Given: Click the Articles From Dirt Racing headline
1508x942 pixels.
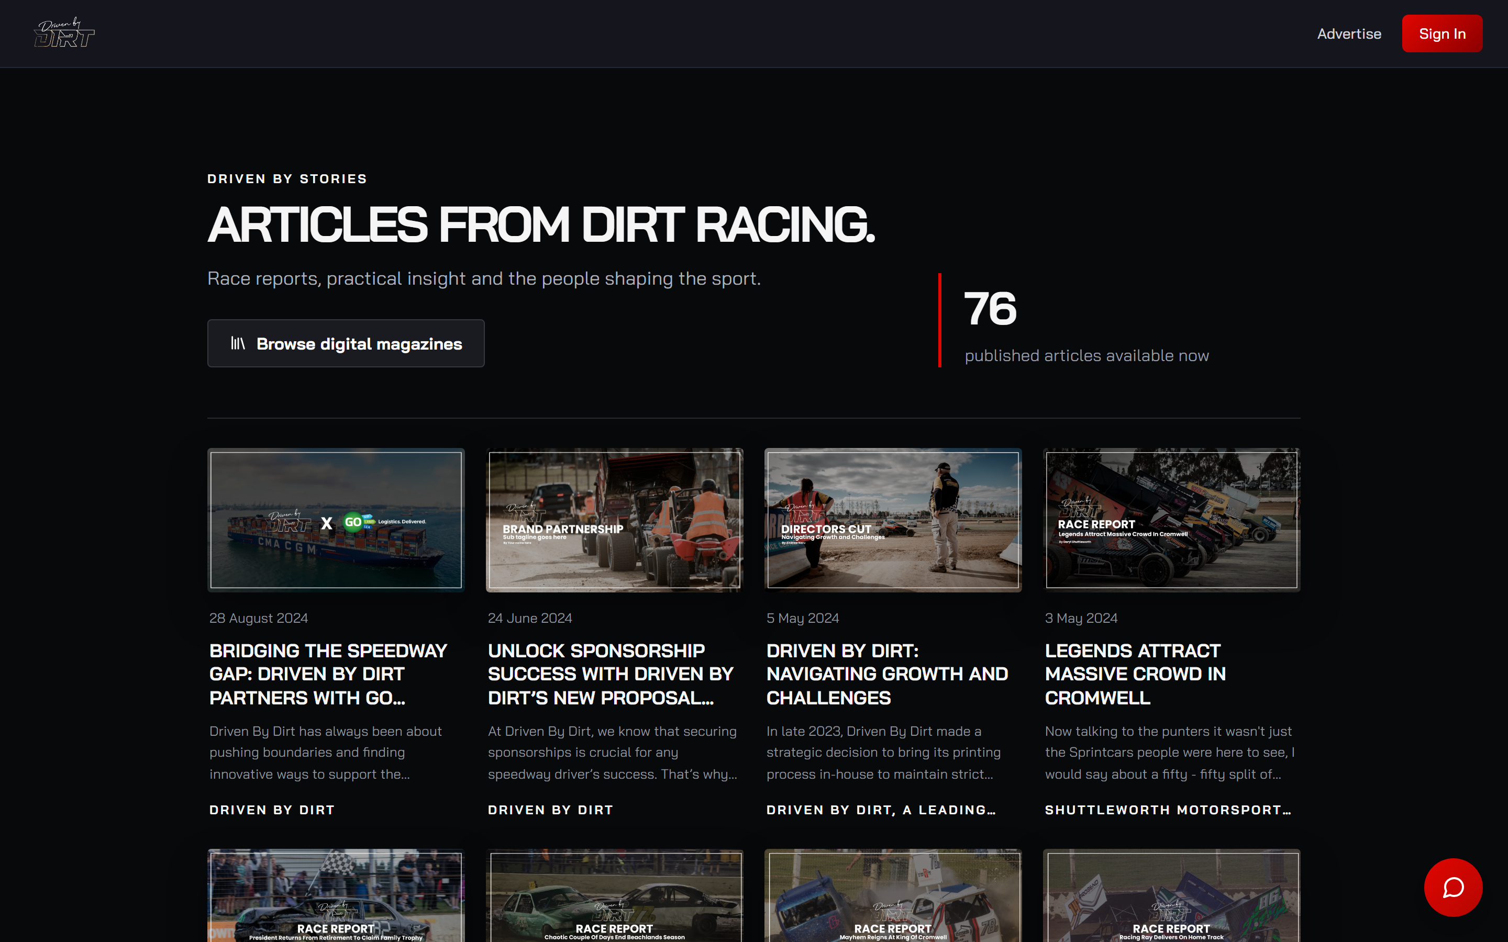Looking at the screenshot, I should [x=541, y=225].
